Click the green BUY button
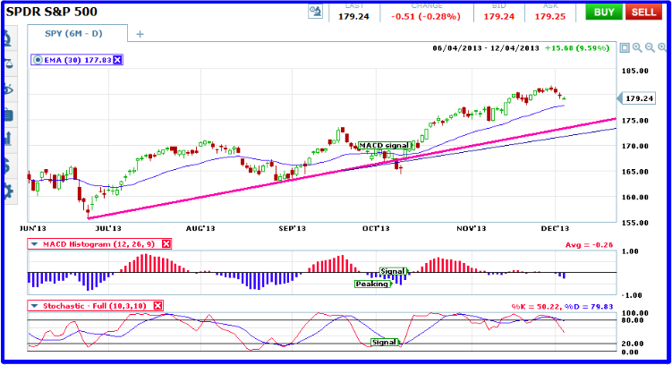Viewport: 672px width, 365px height. (604, 12)
